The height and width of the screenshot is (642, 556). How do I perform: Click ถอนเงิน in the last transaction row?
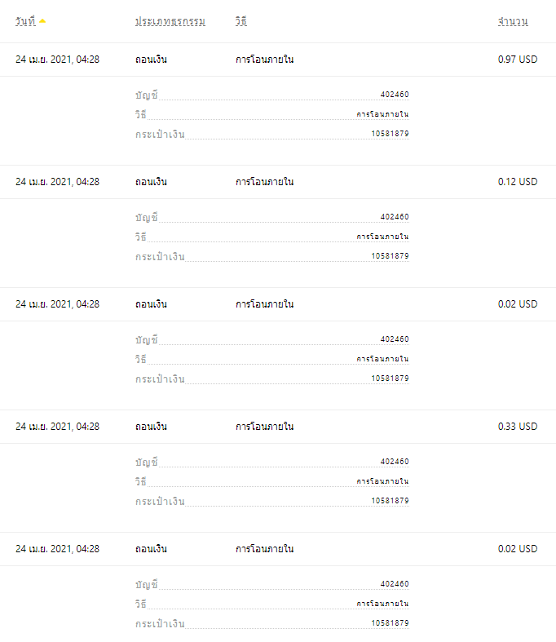point(151,549)
